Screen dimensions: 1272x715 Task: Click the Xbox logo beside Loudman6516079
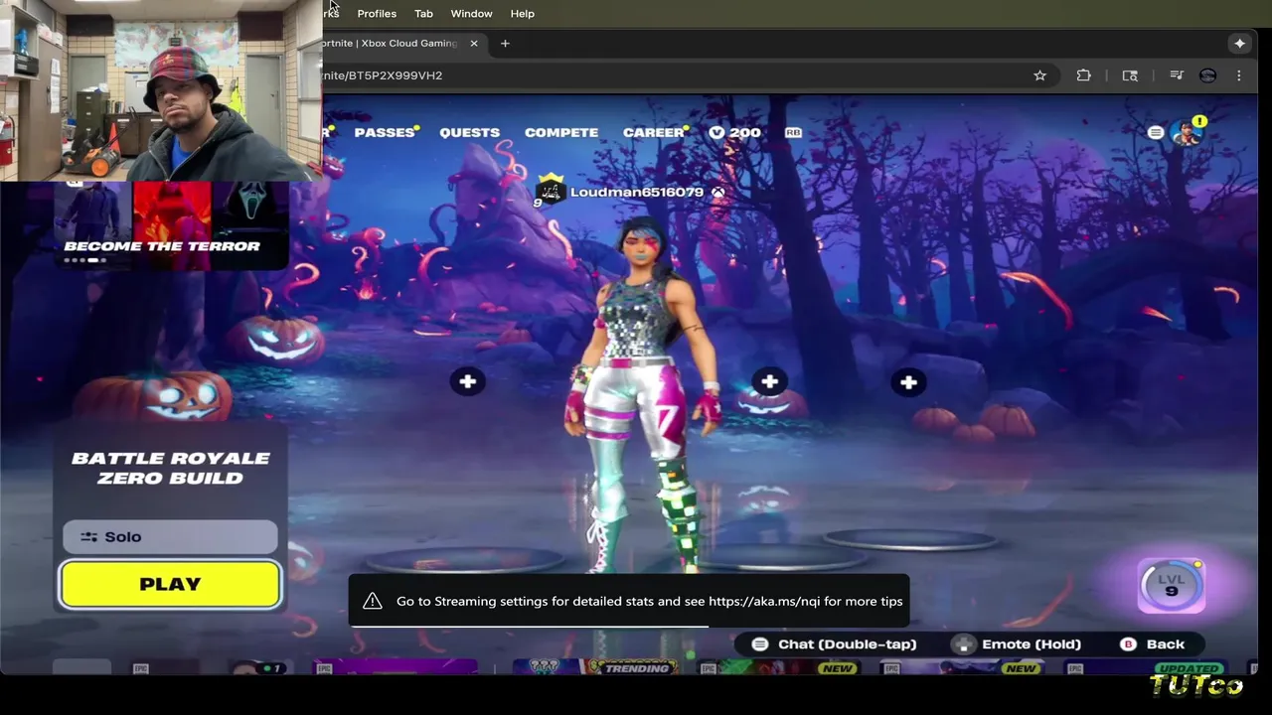[x=718, y=193]
